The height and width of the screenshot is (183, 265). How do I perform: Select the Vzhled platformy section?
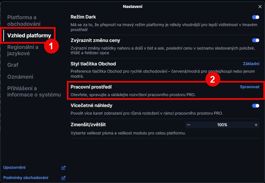click(29, 35)
